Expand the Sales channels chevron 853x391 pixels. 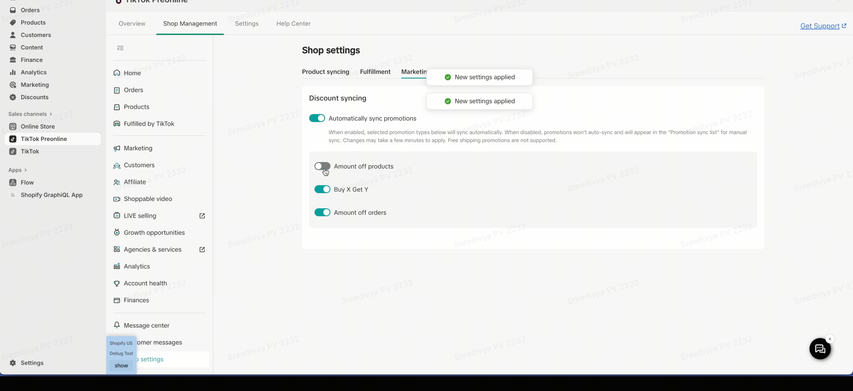coord(51,114)
